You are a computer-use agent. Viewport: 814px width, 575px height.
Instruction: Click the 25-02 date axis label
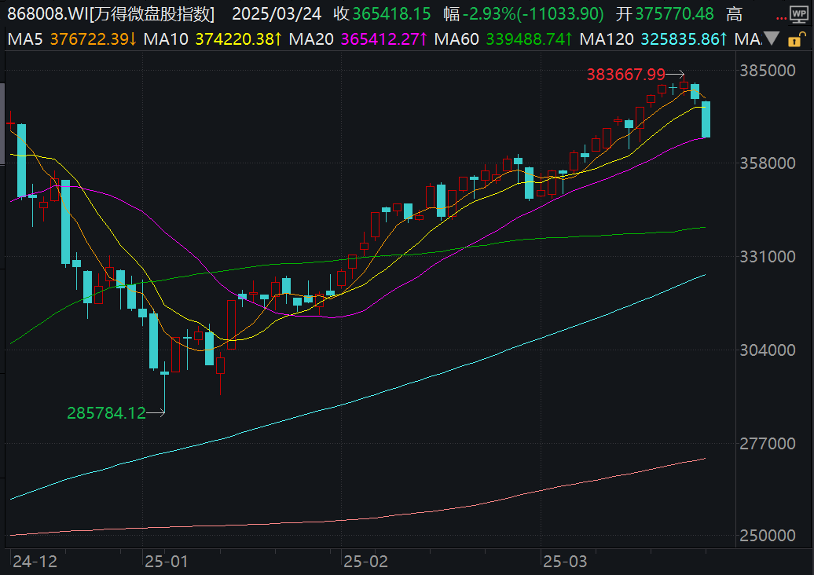(365, 561)
